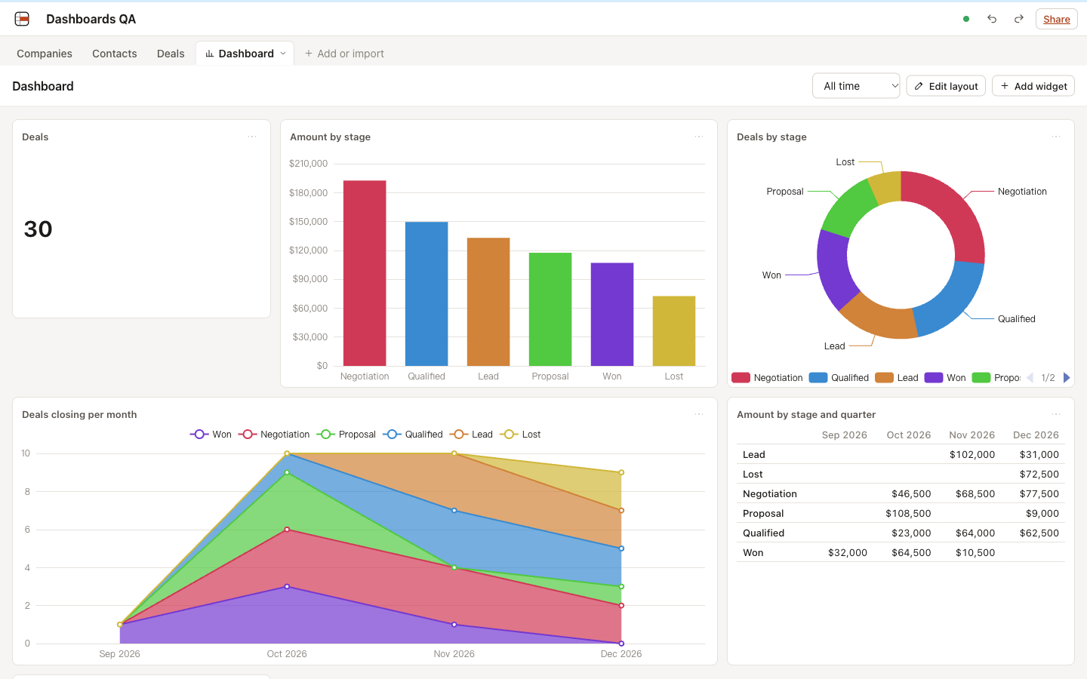This screenshot has width=1087, height=679.
Task: Click the 30 total in the Deals widget
Action: [38, 229]
